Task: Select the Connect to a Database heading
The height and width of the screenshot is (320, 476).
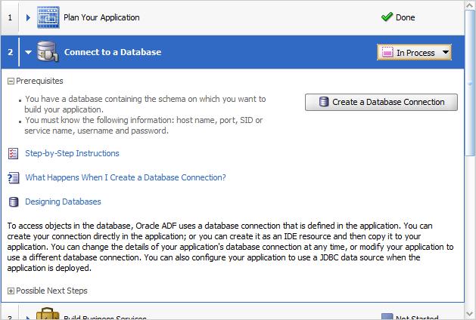Action: tap(113, 52)
